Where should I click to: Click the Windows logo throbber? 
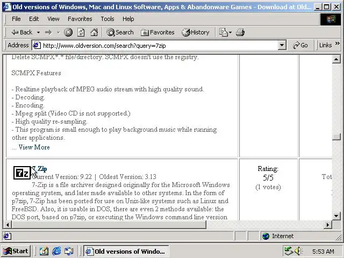point(331,19)
